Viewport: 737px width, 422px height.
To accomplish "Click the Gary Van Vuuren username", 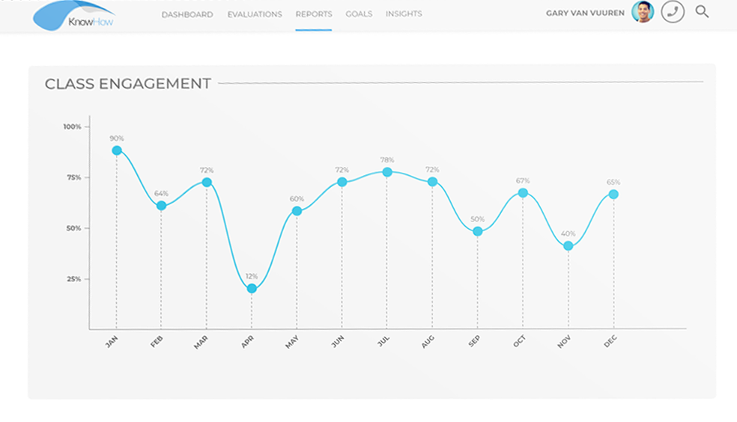I will (585, 14).
